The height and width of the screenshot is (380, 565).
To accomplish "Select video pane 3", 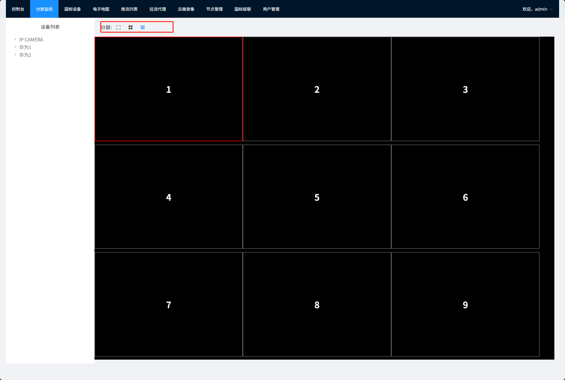I will [465, 89].
